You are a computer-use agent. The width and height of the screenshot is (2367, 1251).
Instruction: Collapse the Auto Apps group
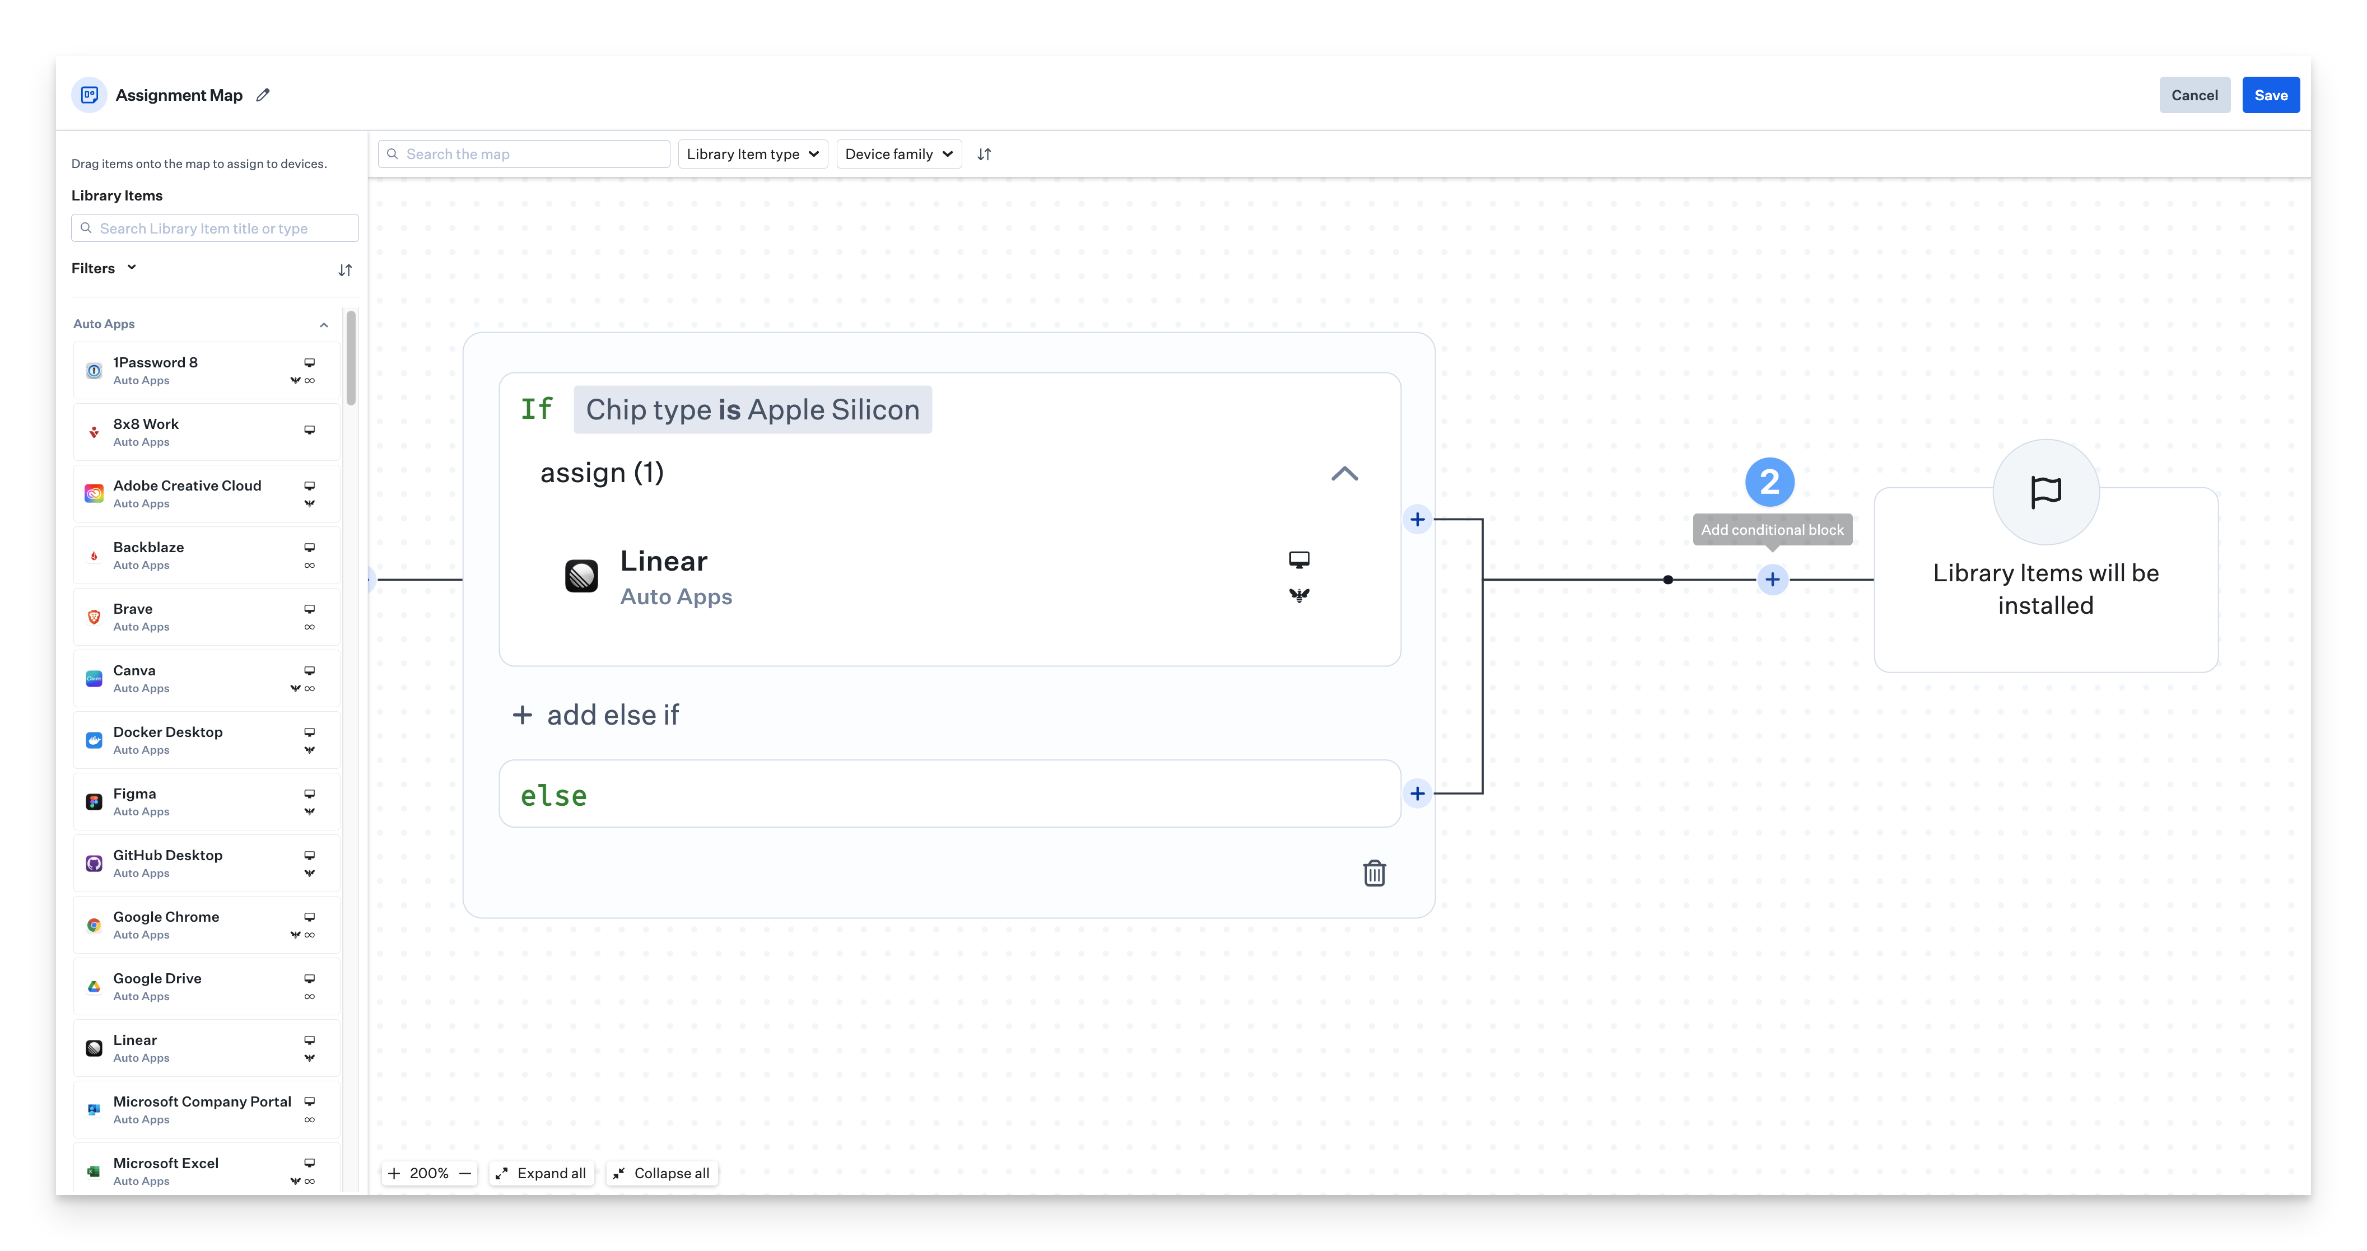tap(323, 324)
